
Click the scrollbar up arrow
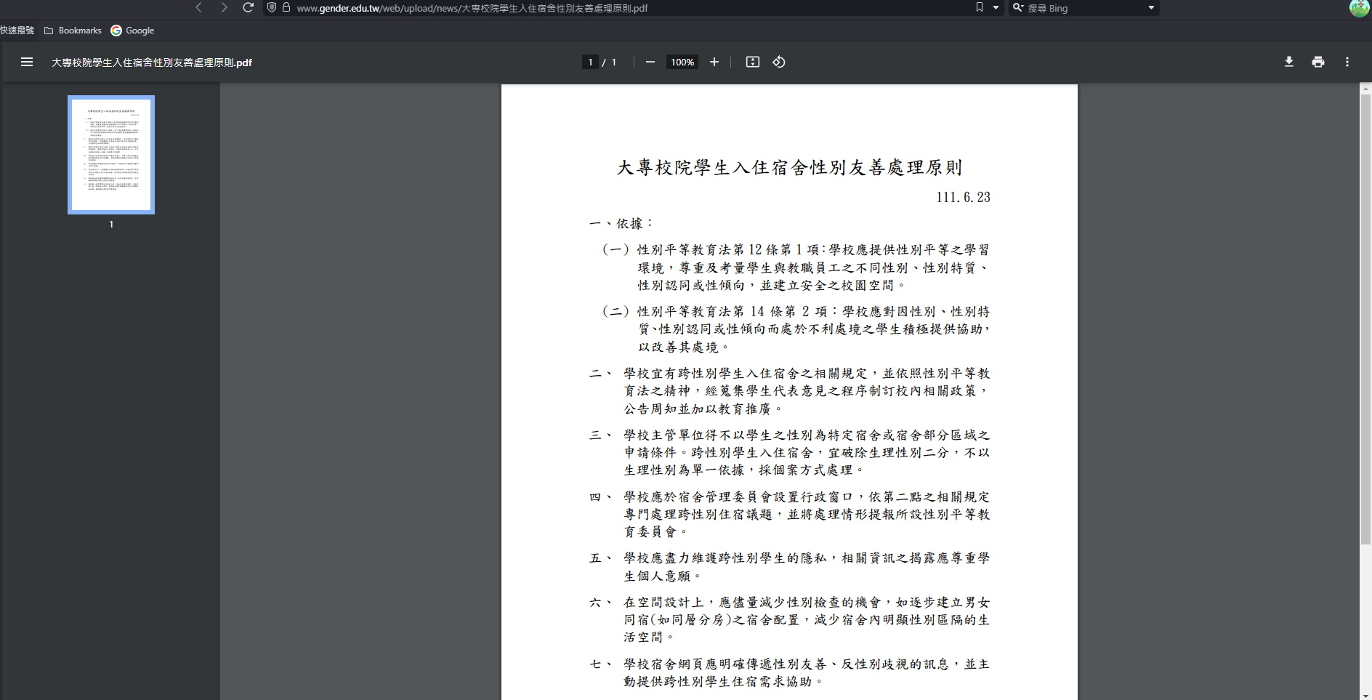tap(1365, 88)
